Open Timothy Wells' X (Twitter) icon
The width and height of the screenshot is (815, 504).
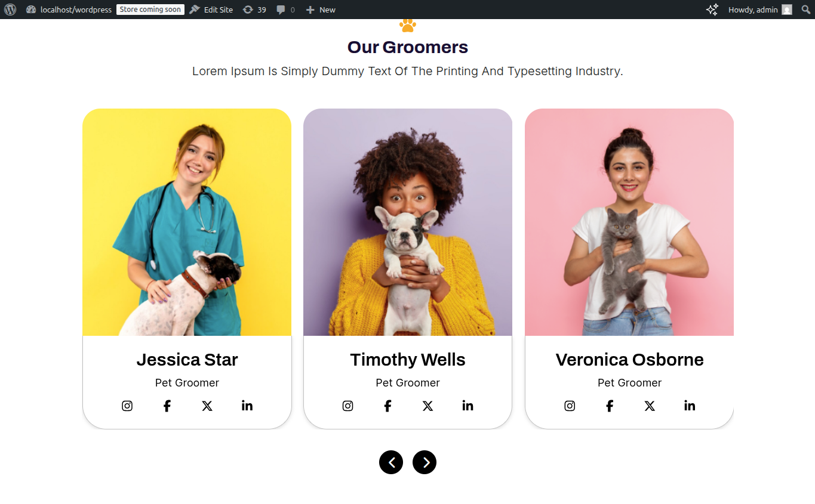(x=428, y=406)
